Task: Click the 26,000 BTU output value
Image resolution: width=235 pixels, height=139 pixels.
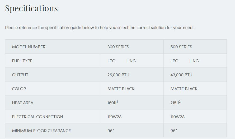Action: click(118, 75)
